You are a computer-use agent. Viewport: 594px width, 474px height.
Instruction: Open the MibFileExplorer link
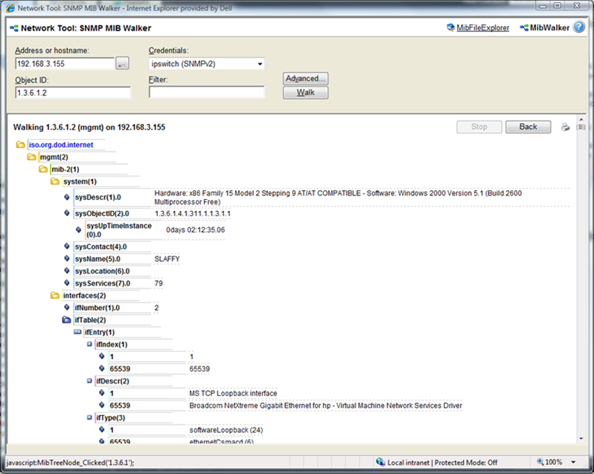pos(483,28)
